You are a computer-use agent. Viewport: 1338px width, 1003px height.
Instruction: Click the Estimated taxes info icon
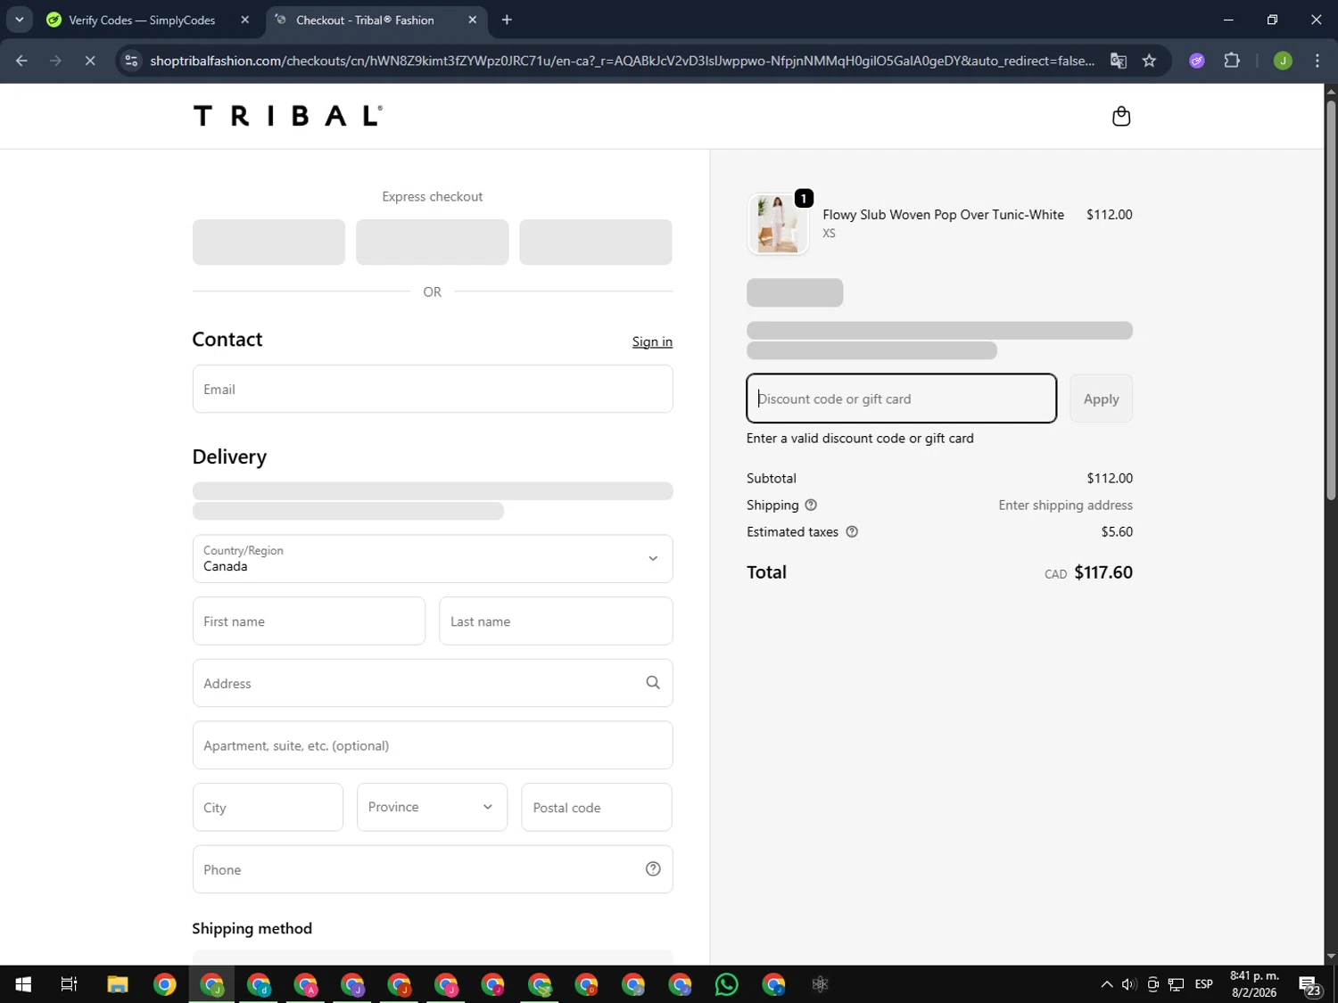[852, 531]
